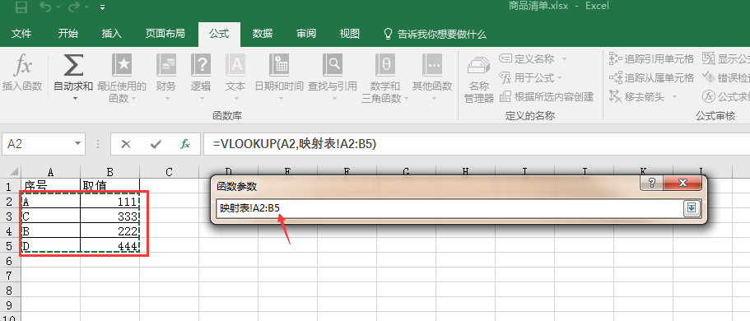
Task: Confirm formula entry with checkmark icon
Action: coord(156,144)
